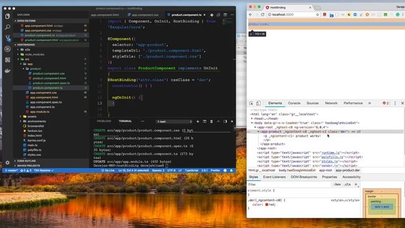Switch to the app.component.html editor tab
This screenshot has height=228, width=405.
point(105,15)
